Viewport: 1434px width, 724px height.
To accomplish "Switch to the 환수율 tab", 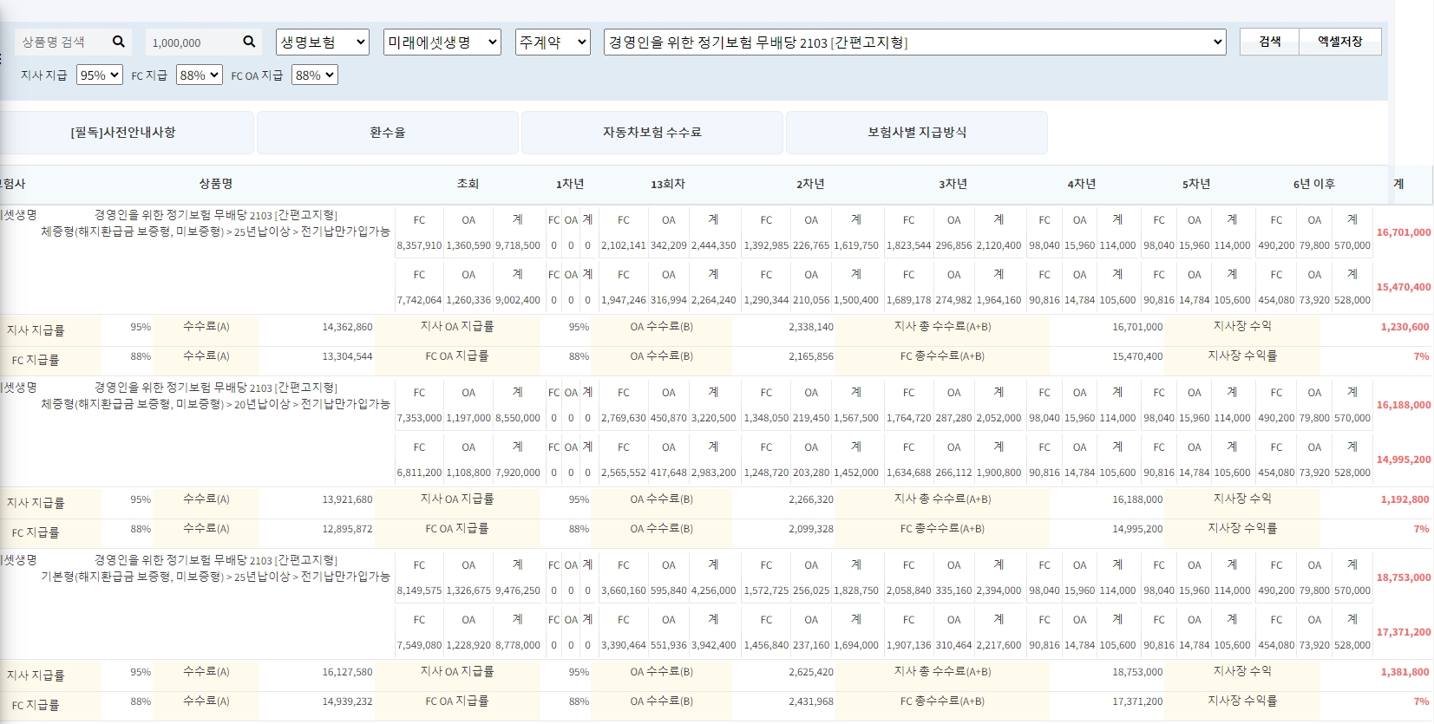I will pyautogui.click(x=388, y=133).
